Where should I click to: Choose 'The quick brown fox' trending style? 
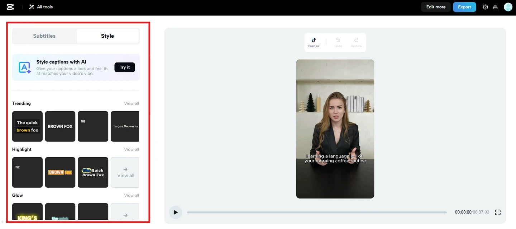[x=27, y=126]
